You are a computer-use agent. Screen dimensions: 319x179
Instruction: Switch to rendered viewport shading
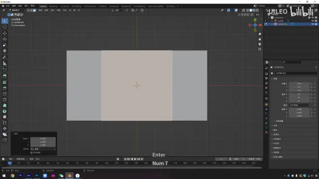pos(257,10)
